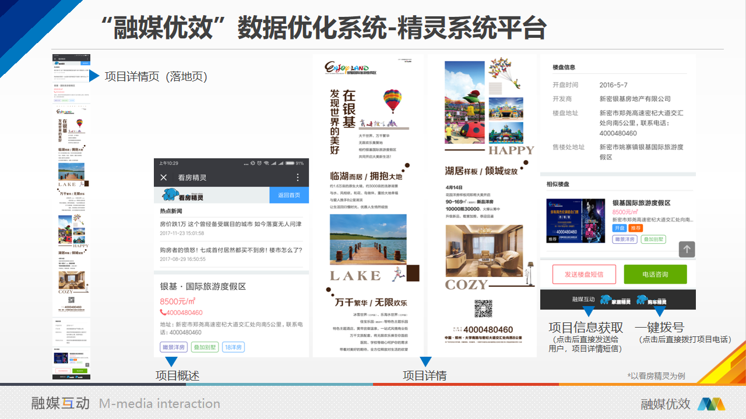The height and width of the screenshot is (419, 746).
Task: Open the news headline 购房者的愤怒
Action: coord(231,250)
